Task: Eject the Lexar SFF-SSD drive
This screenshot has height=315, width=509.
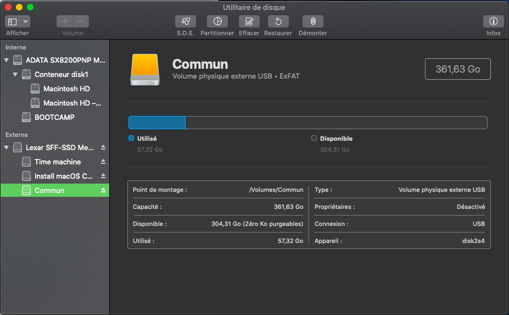Action: pyautogui.click(x=103, y=148)
